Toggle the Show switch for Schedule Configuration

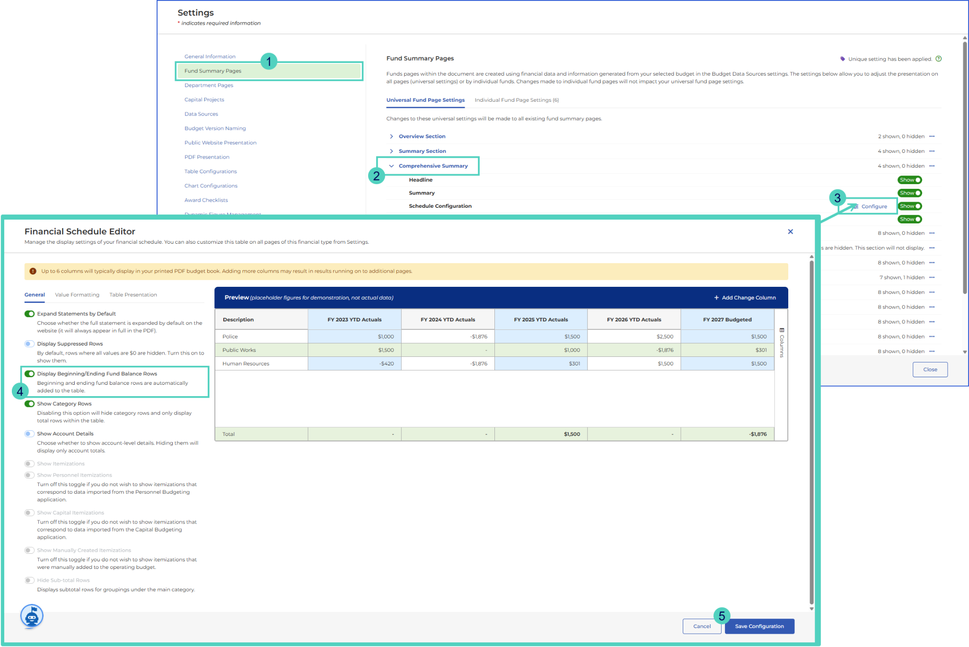click(x=909, y=206)
